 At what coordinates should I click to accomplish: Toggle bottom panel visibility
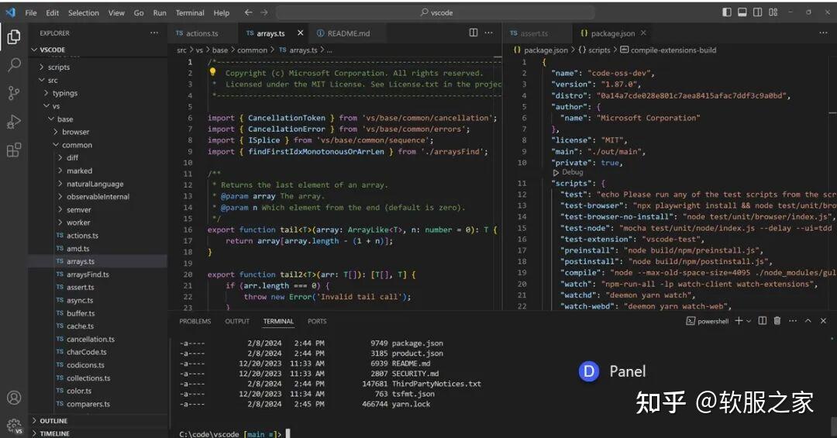[742, 12]
